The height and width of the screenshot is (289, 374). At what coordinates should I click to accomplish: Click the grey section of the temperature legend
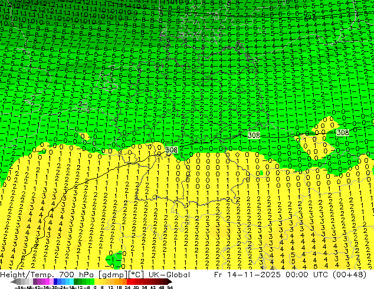(x=25, y=281)
